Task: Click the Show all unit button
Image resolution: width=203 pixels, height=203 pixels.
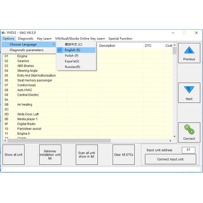Action: (x=14, y=155)
